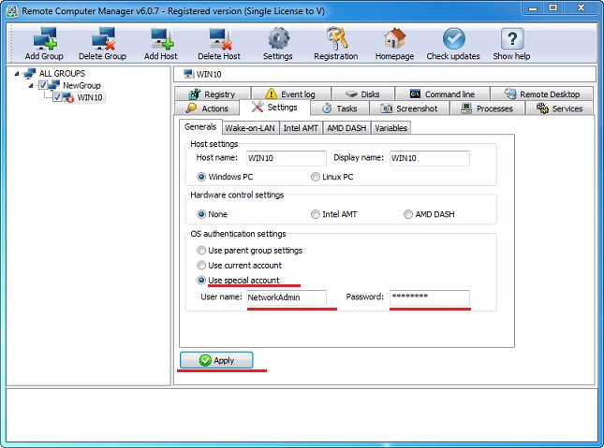Screen dimensions: 604x448
Task: Collapse the NewGroup tree node
Action: pyautogui.click(x=31, y=85)
